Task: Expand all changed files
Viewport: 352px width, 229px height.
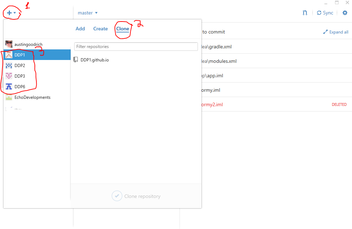Action: (336, 32)
